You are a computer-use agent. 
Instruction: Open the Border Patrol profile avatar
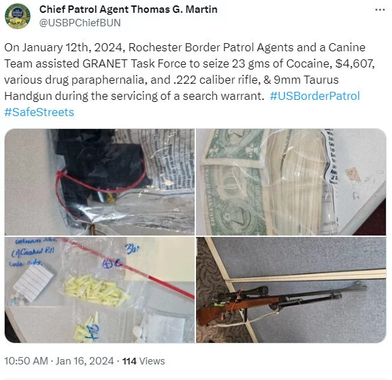click(18, 16)
